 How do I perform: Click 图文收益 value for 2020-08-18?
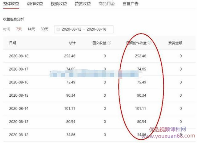105,56
